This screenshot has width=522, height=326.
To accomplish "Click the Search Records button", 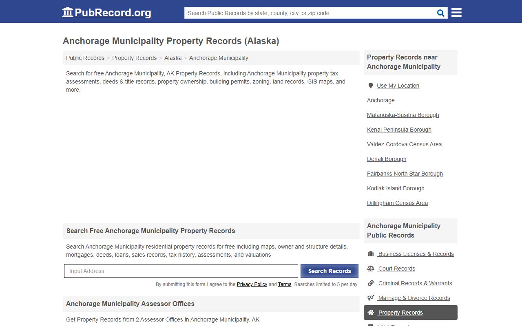I will 330,271.
